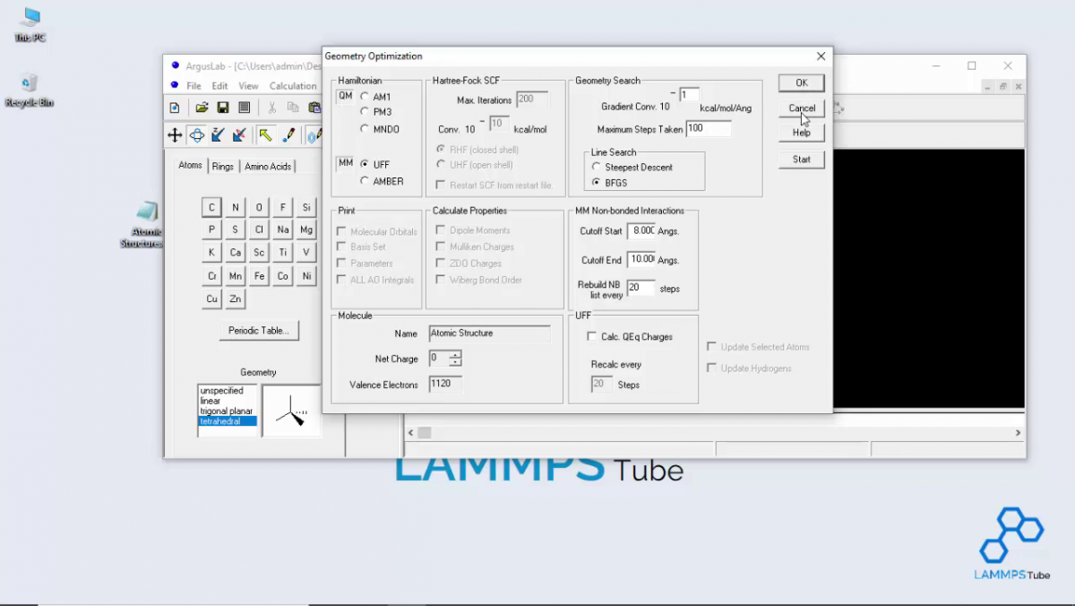Screen dimensions: 1075x606
Task: Open the Periodic Table dialog
Action: (x=258, y=330)
